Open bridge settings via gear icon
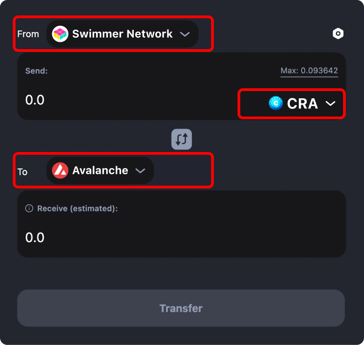Viewport: 364px width, 345px height. pos(338,33)
